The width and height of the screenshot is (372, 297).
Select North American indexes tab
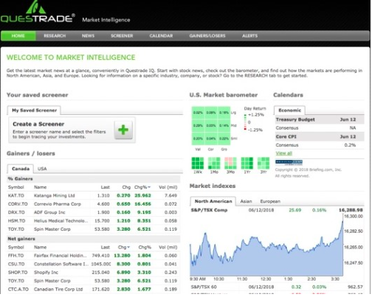(x=213, y=201)
